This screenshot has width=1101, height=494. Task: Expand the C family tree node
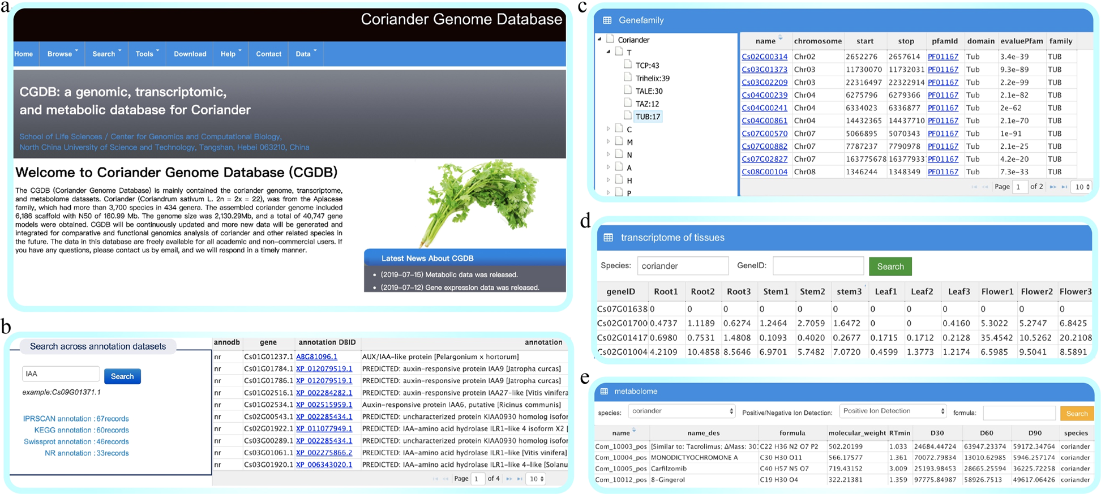pyautogui.click(x=609, y=130)
